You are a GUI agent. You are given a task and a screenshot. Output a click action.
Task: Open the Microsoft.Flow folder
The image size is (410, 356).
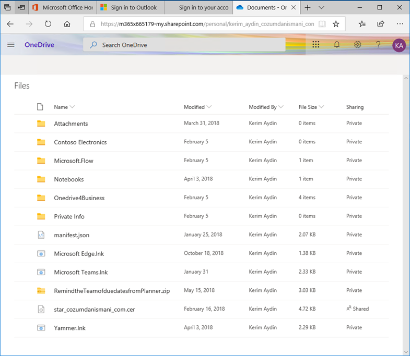tap(74, 161)
